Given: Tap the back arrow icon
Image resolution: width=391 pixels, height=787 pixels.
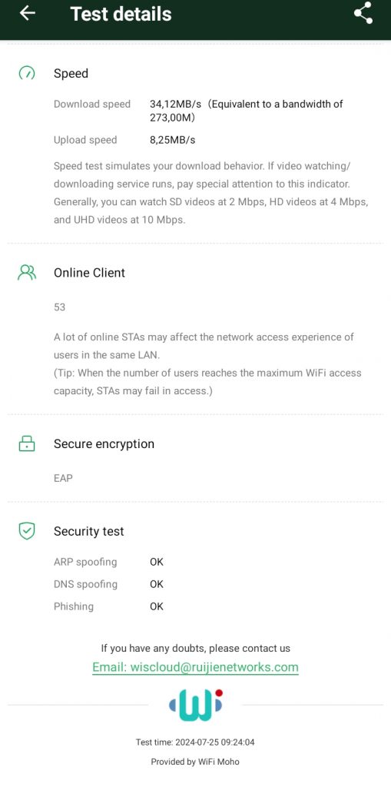Looking at the screenshot, I should click(x=28, y=13).
